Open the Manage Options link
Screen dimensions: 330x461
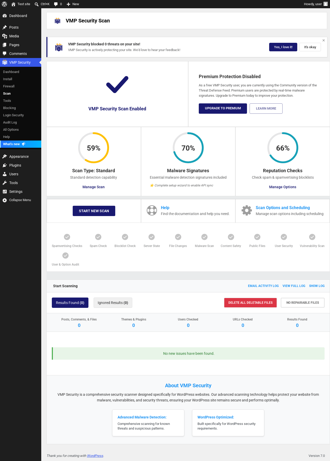(x=283, y=187)
